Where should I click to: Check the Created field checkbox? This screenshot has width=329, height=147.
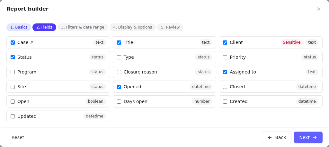[x=225, y=101]
